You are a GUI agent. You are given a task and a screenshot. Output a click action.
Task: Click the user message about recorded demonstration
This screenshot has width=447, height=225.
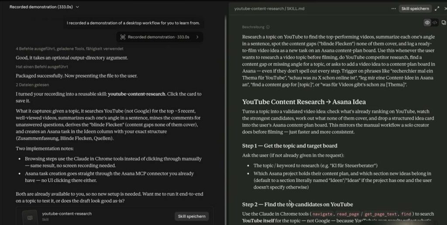[133, 23]
